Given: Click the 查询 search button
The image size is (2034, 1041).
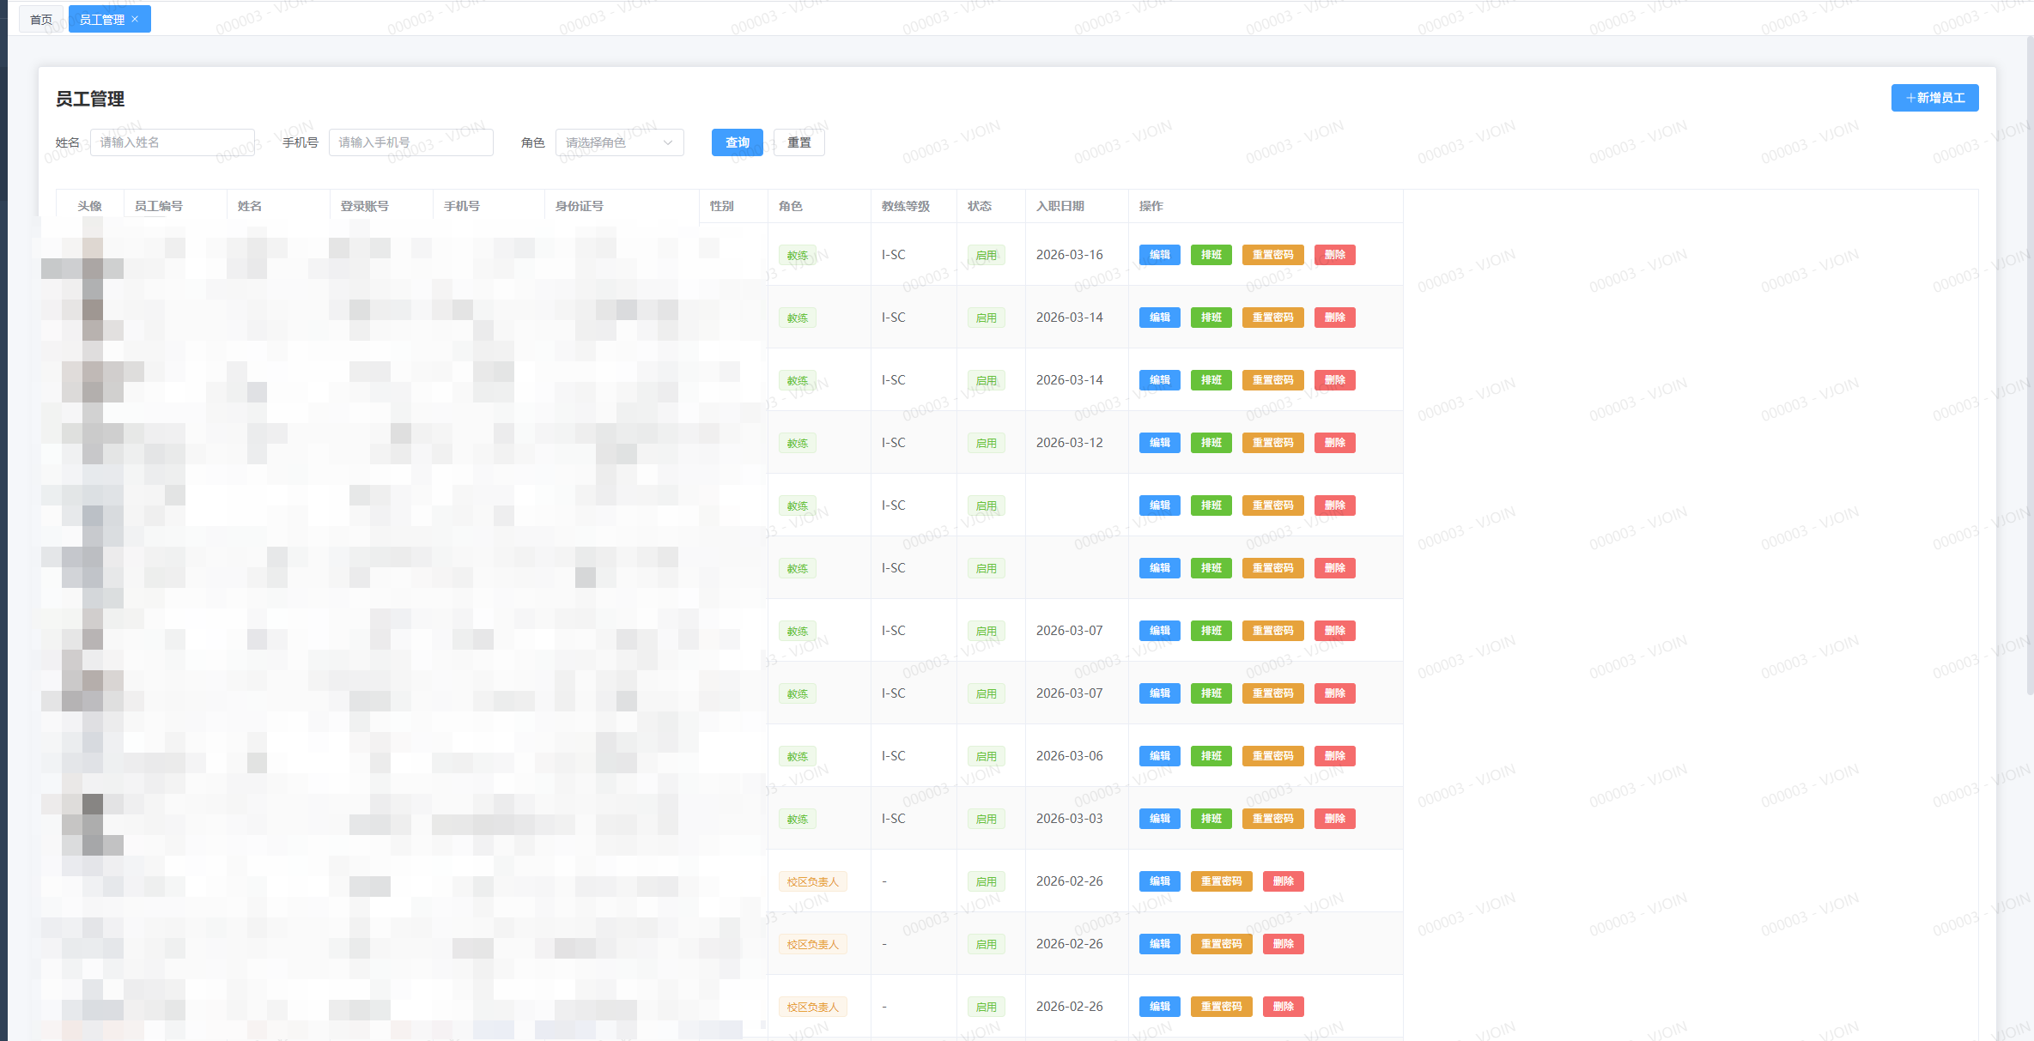Looking at the screenshot, I should [x=738, y=142].
